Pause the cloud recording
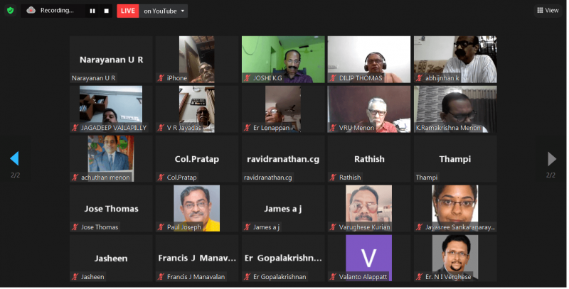This screenshot has width=569, height=289. pos(92,11)
